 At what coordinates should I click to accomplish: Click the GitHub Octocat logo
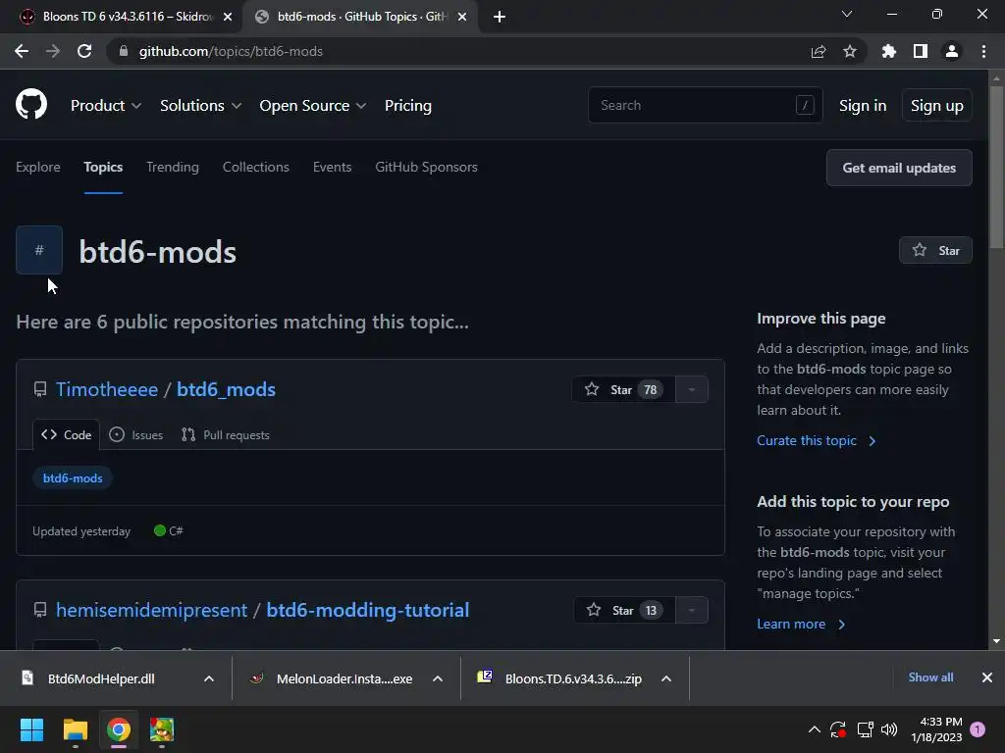pyautogui.click(x=31, y=104)
